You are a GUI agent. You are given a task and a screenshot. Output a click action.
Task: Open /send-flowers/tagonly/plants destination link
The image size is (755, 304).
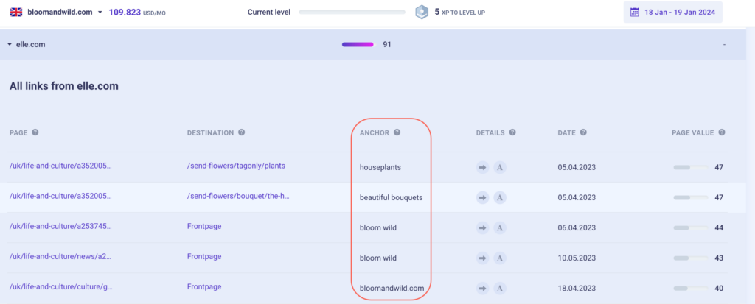coord(236,166)
